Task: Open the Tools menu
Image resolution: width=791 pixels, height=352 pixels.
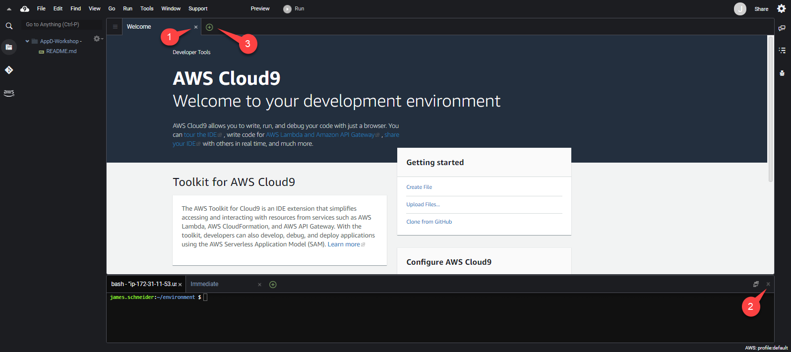Action: click(147, 8)
